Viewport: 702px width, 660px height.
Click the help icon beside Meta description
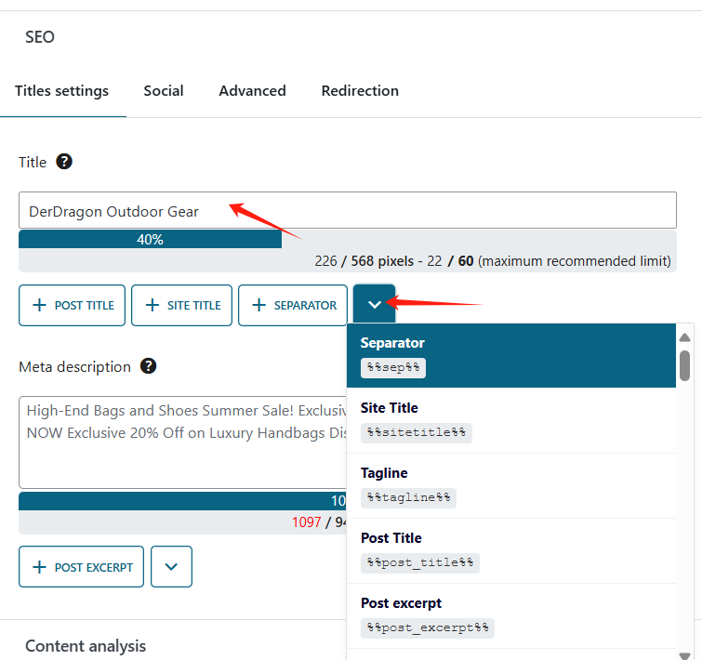(148, 366)
